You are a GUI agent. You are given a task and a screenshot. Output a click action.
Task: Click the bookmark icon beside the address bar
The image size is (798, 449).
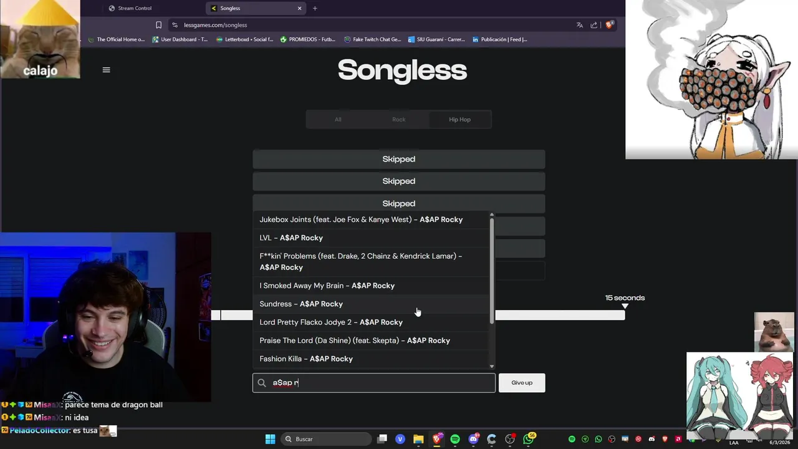pyautogui.click(x=158, y=25)
